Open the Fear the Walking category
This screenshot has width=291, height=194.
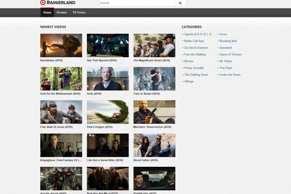195,55
